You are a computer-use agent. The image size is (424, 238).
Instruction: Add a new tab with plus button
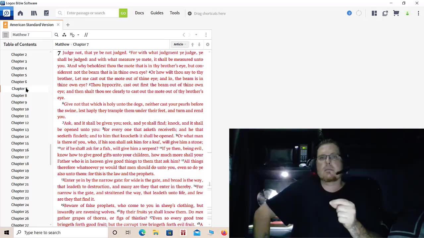(68, 25)
